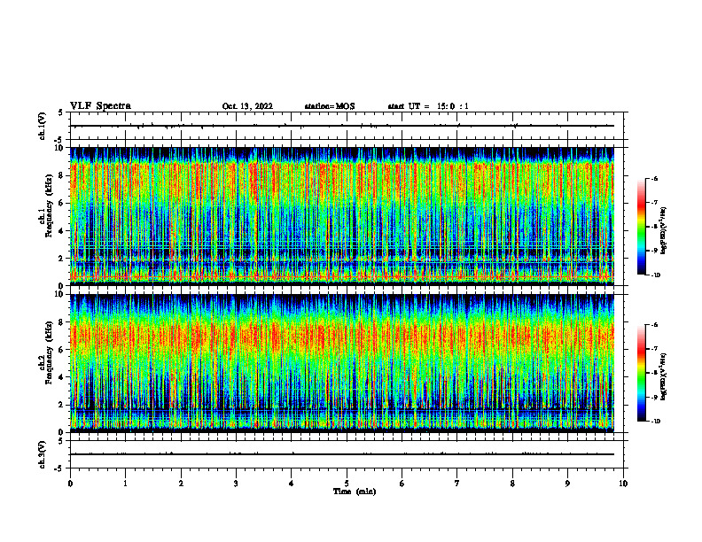Image resolution: width=702 pixels, height=542 pixels.
Task: Click the "-10" tick on lower color bar
Action: click(655, 422)
